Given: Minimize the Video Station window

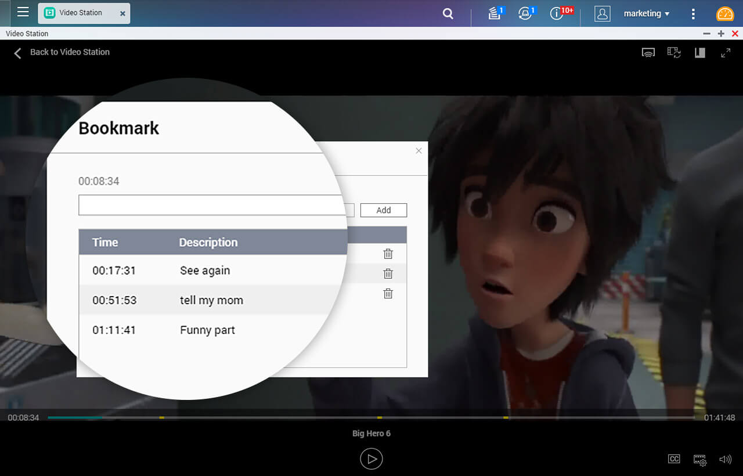Looking at the screenshot, I should pos(706,34).
